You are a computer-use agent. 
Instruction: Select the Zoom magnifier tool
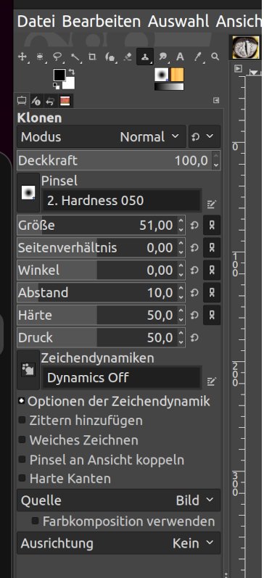215,57
